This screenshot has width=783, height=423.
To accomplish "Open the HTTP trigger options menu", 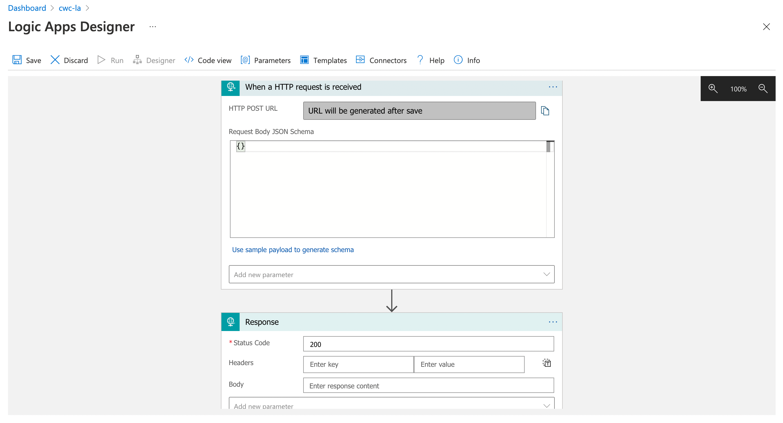I will tap(552, 87).
